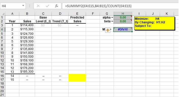Click the 'Year' header cell
The width and height of the screenshot is (179, 97).
[12, 21]
